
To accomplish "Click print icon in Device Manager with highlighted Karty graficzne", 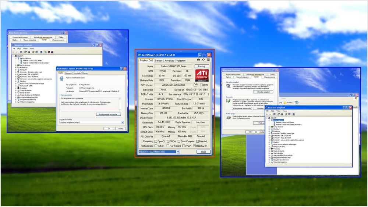I will click(282, 114).
